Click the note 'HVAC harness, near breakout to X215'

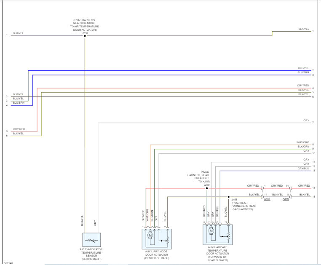point(198,177)
